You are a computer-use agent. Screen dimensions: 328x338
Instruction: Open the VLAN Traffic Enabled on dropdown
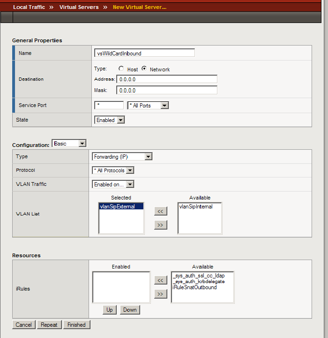[x=113, y=184]
